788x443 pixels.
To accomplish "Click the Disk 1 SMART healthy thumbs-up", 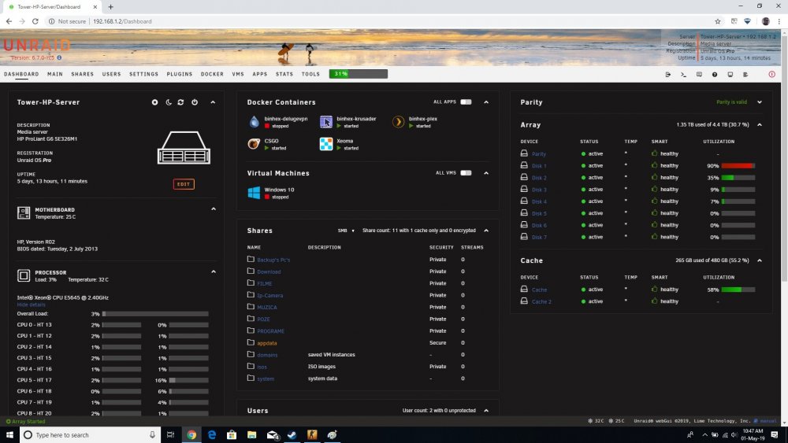I will (654, 165).
